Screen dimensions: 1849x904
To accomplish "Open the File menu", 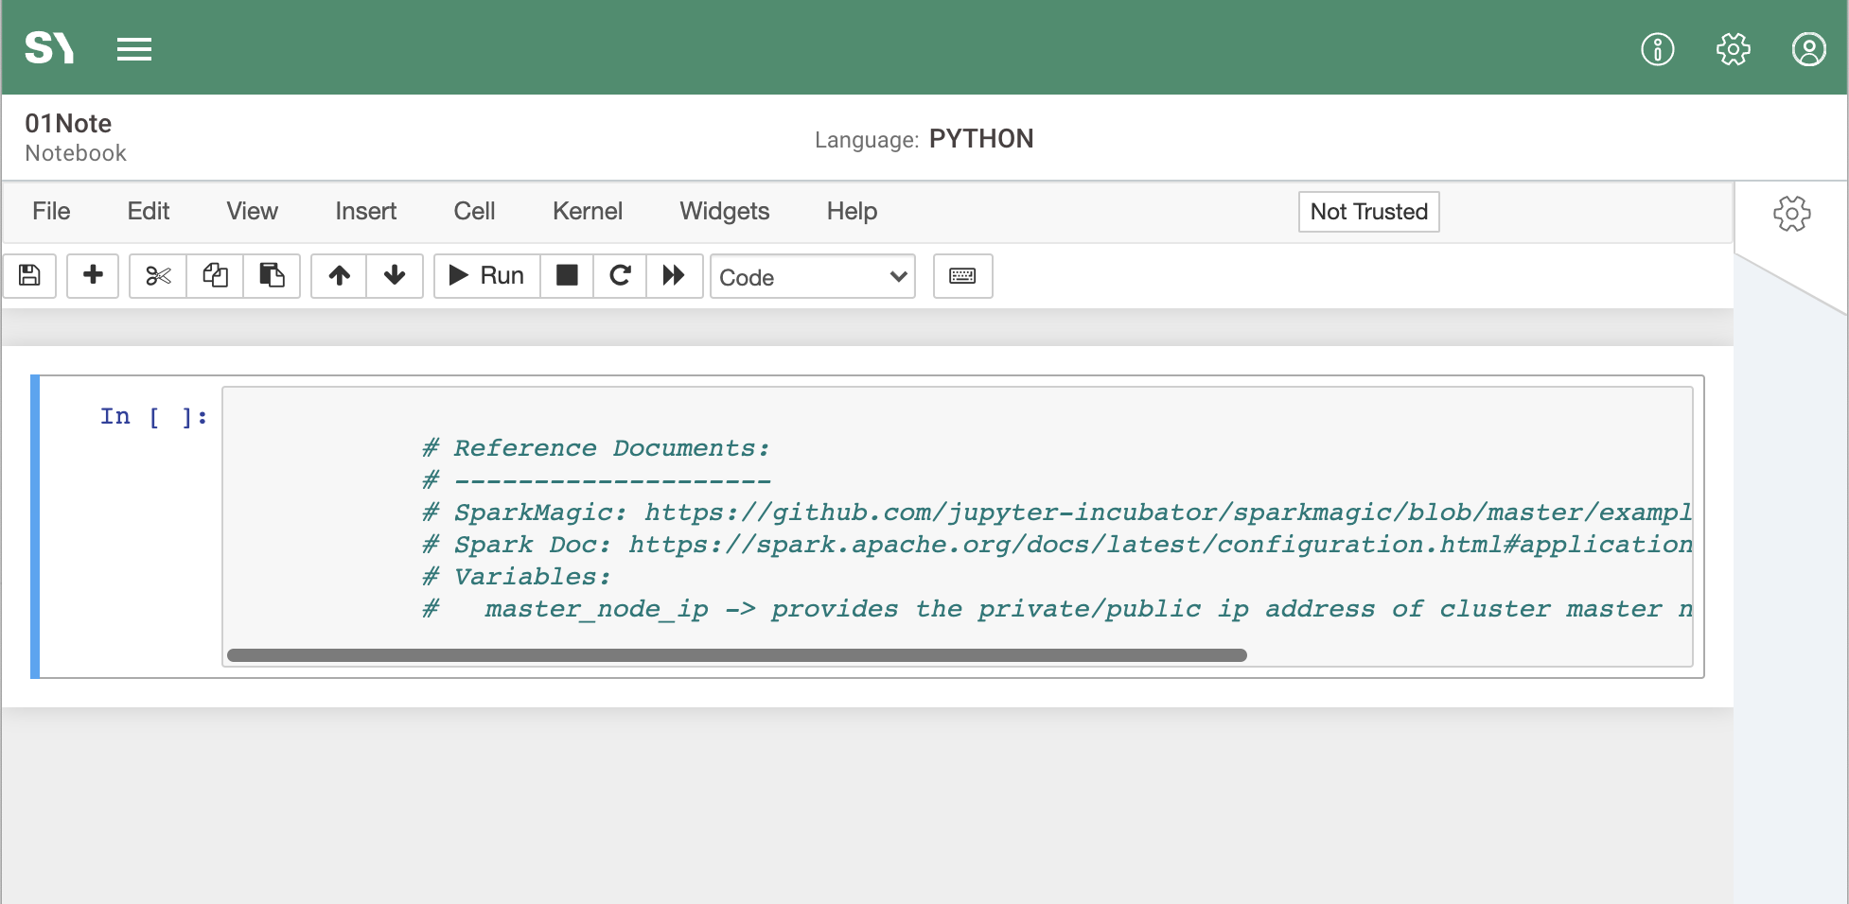I will tap(51, 211).
